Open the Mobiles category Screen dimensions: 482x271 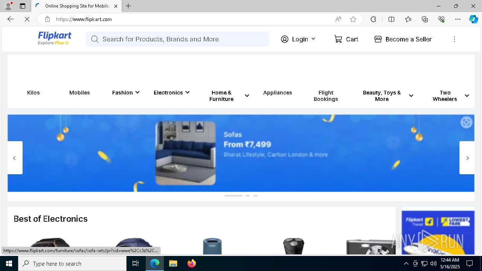pos(79,93)
